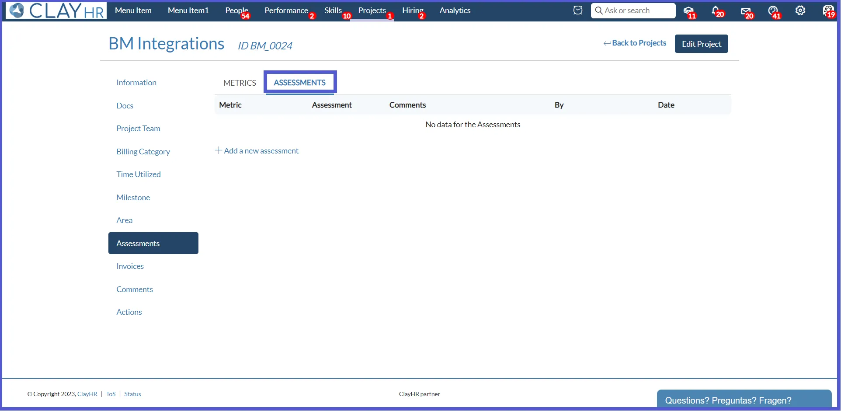Open the ToS footer link
Screen dimensions: 841x411
pyautogui.click(x=111, y=394)
